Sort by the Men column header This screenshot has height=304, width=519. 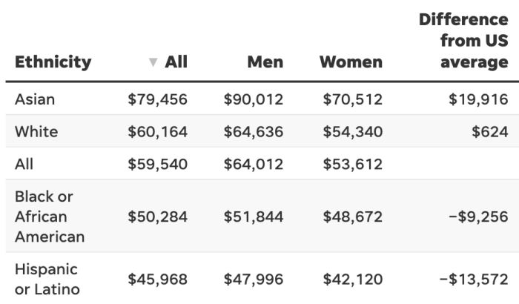[265, 62]
